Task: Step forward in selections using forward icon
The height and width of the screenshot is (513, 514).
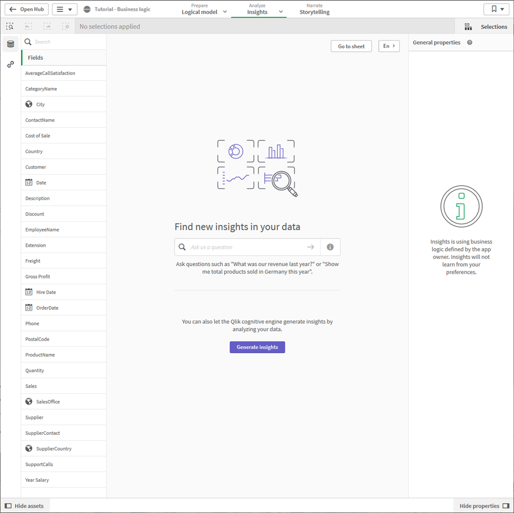Action: pyautogui.click(x=47, y=26)
